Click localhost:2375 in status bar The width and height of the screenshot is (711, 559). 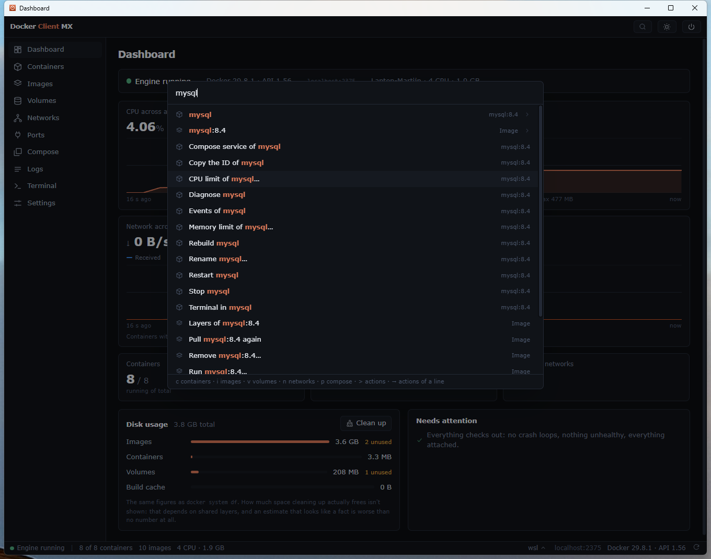coord(578,548)
